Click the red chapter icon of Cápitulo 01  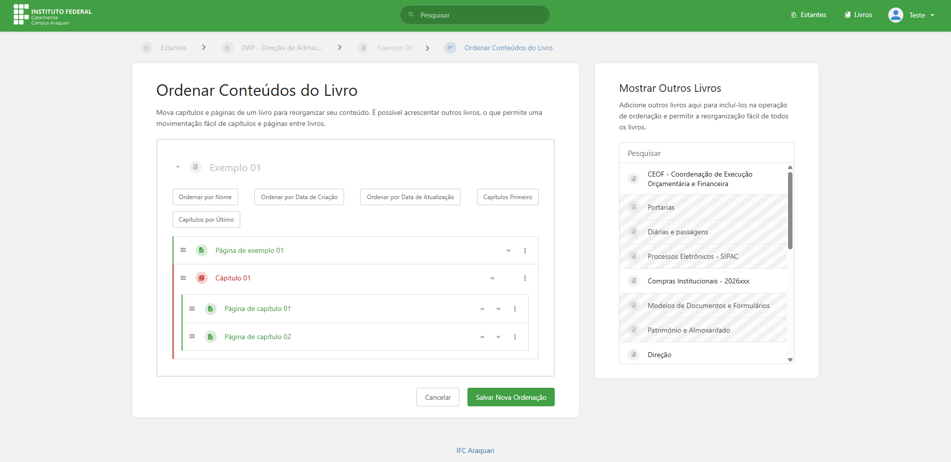tap(202, 278)
